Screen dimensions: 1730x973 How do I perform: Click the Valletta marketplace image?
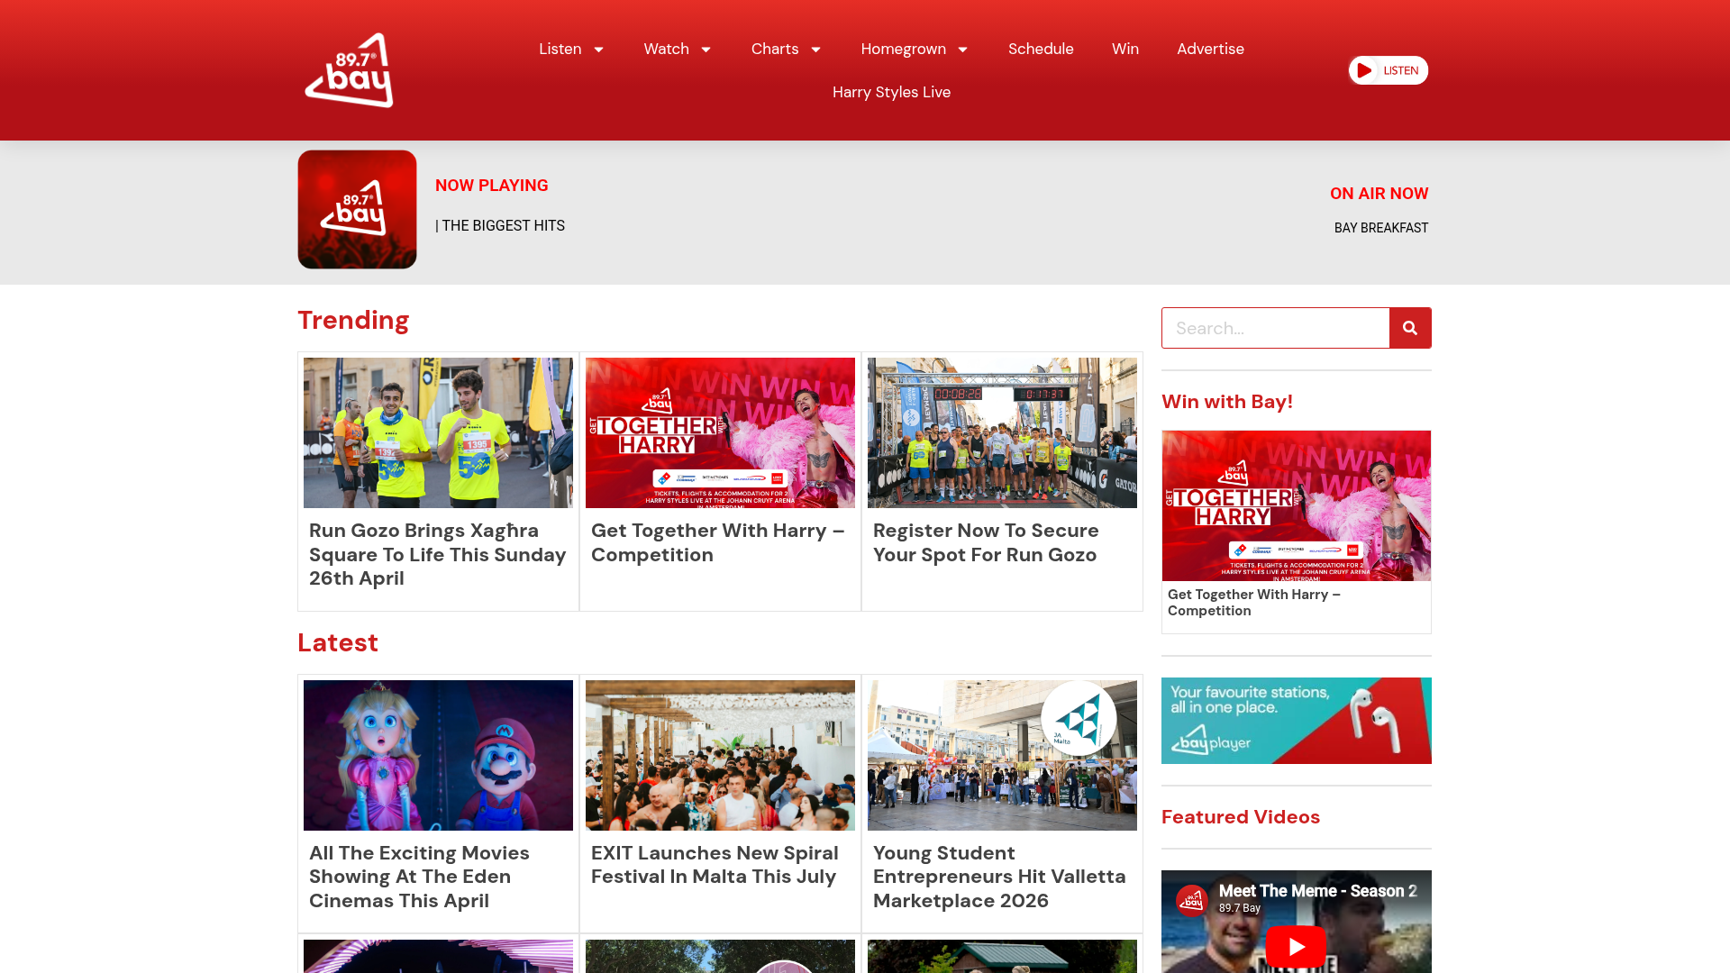pyautogui.click(x=1002, y=755)
